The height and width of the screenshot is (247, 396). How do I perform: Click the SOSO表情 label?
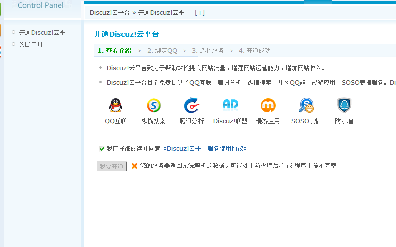(306, 121)
